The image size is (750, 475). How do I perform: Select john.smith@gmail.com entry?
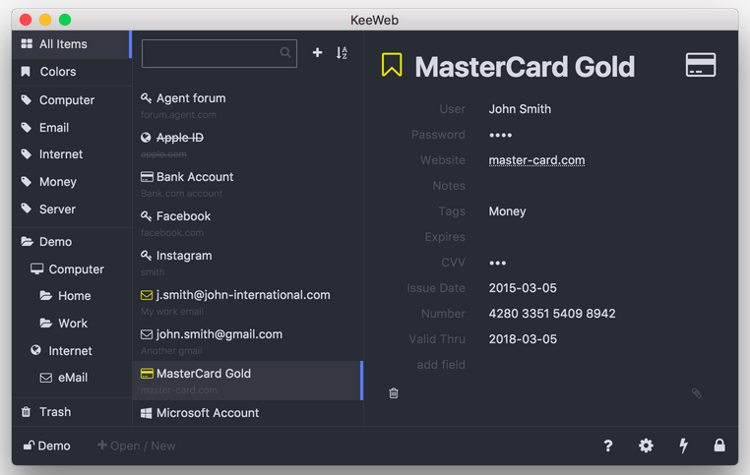(248, 341)
